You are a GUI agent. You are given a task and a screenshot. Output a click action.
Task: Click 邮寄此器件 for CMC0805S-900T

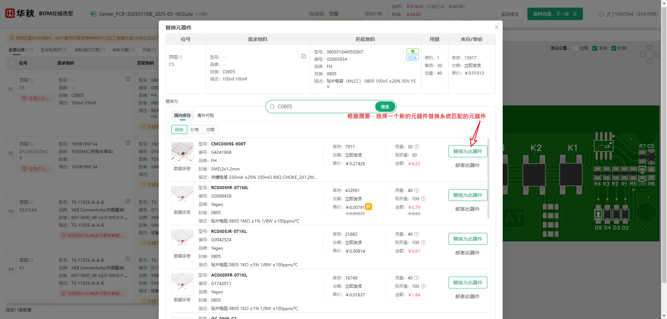tap(467, 165)
